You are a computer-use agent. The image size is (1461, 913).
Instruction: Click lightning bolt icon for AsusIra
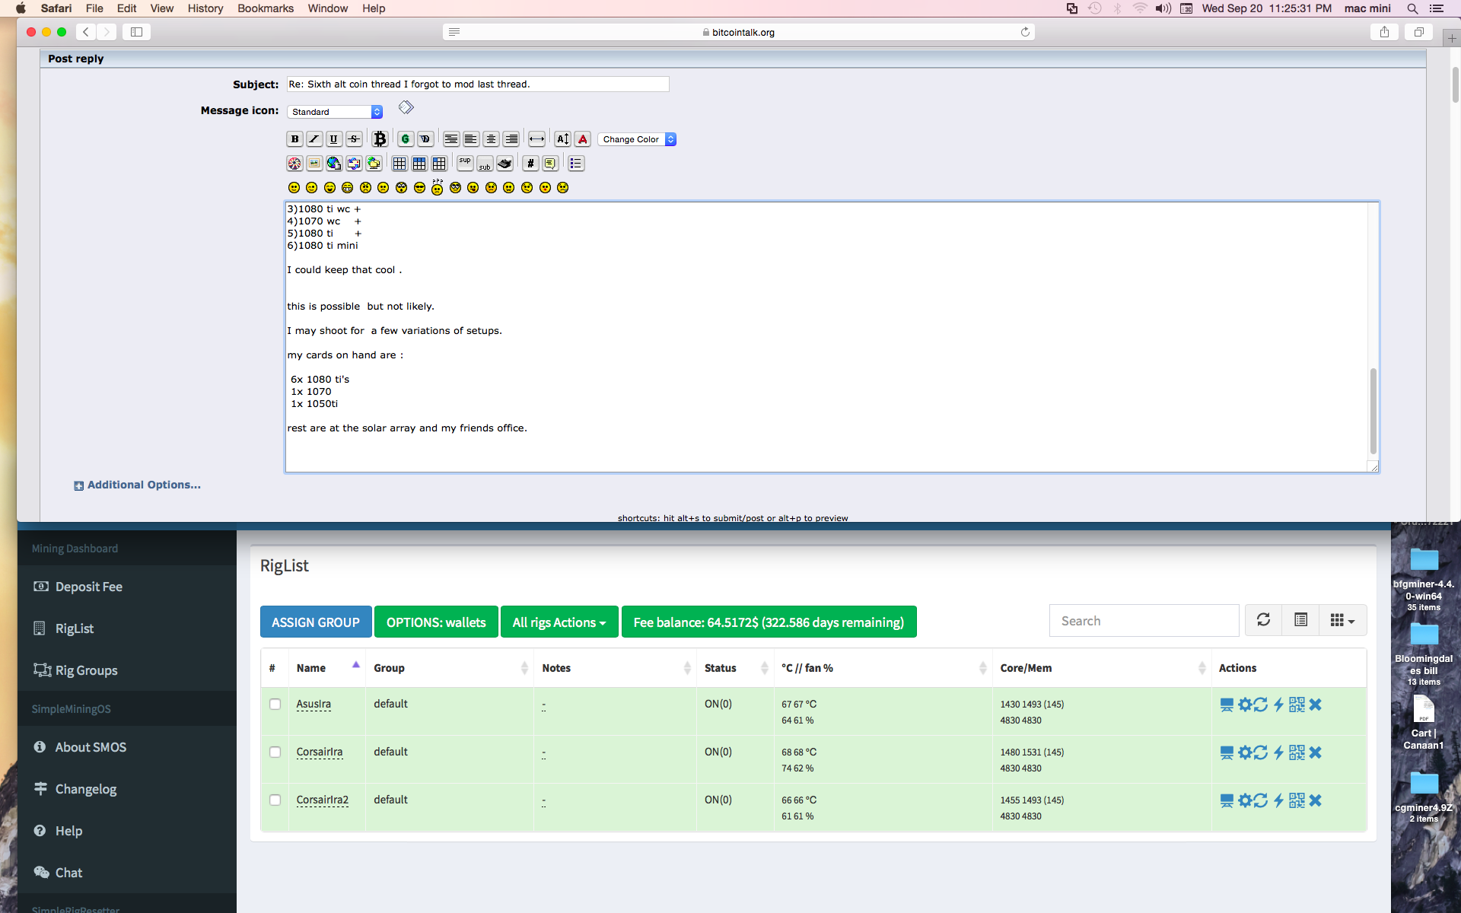pyautogui.click(x=1279, y=705)
